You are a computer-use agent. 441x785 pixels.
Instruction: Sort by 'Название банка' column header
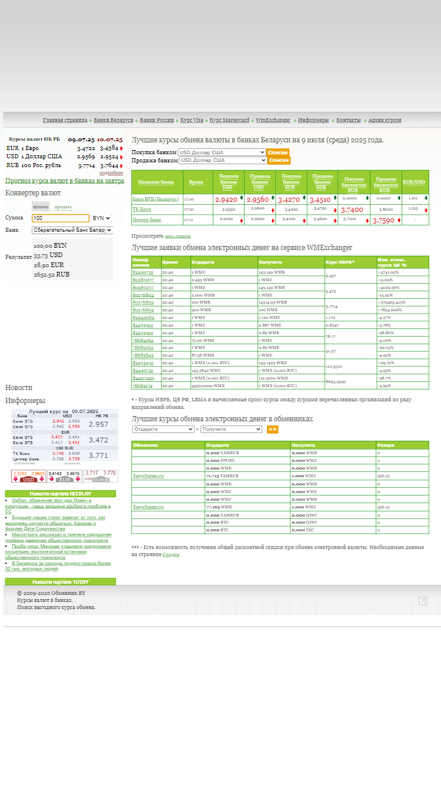tap(156, 182)
